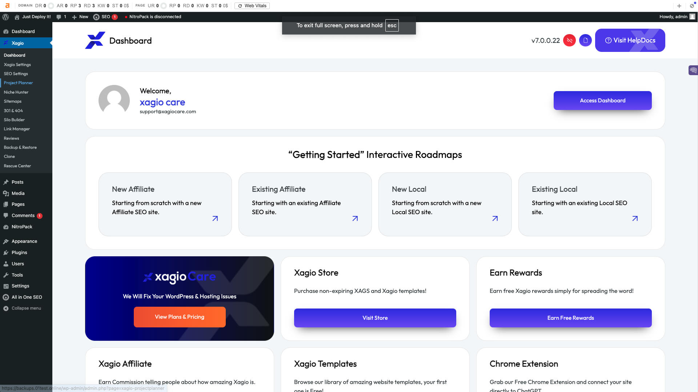Viewport: 698px width, 392px height.
Task: Open Silo Builder submenu item
Action: point(14,120)
